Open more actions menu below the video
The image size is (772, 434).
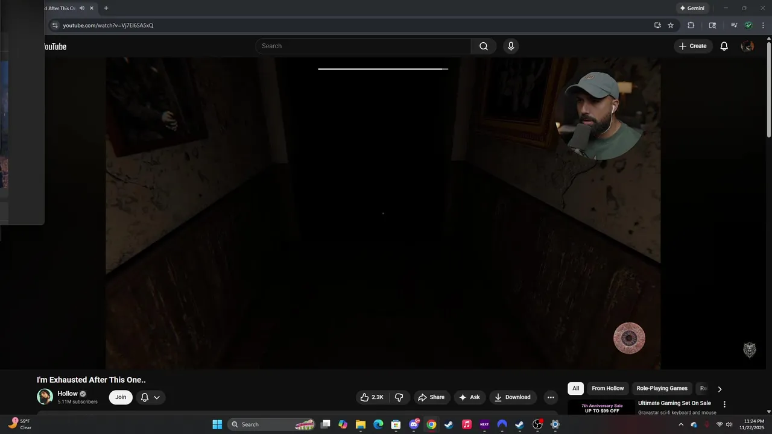pyautogui.click(x=550, y=397)
